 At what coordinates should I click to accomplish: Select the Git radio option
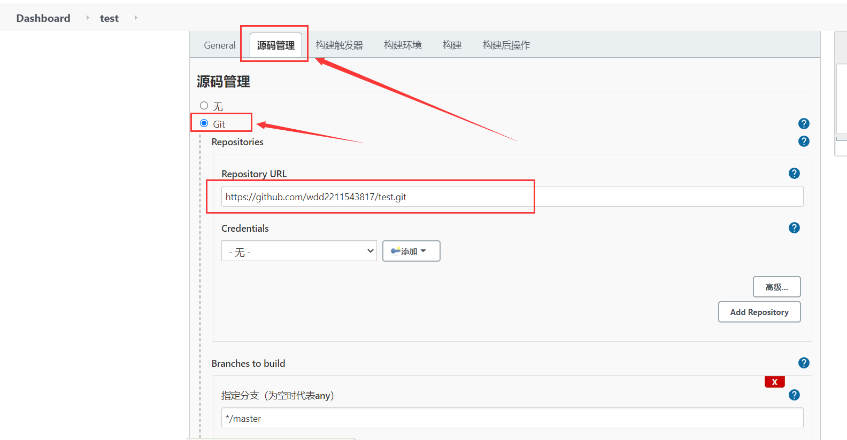(204, 123)
